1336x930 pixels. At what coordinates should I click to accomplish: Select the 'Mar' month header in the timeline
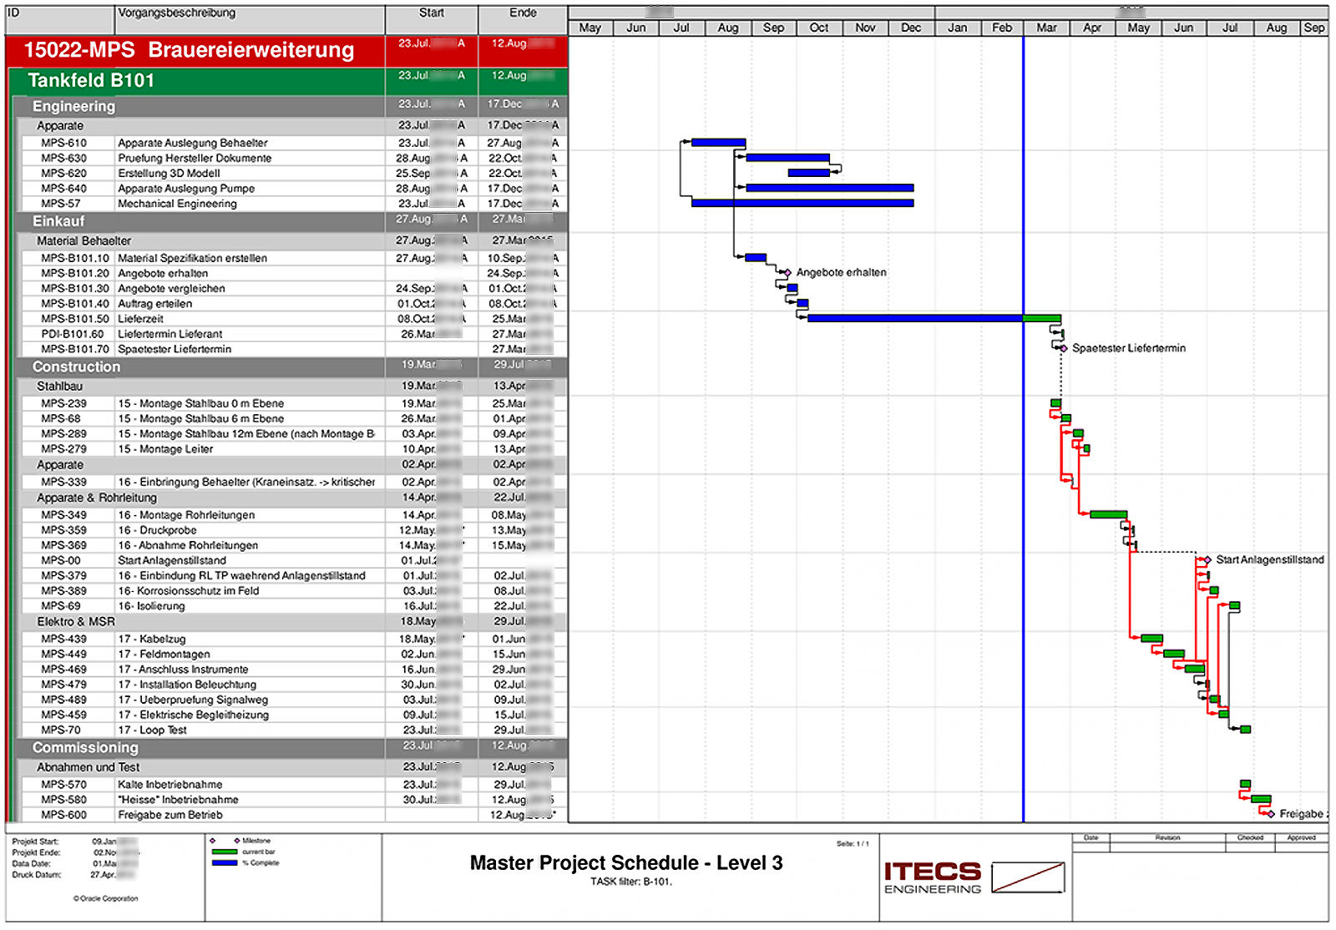click(1046, 28)
